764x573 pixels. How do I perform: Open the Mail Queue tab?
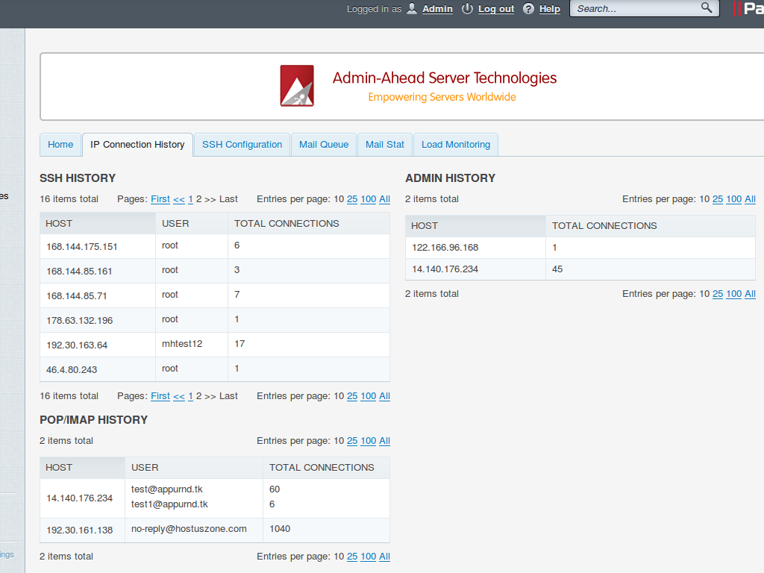pyautogui.click(x=324, y=145)
